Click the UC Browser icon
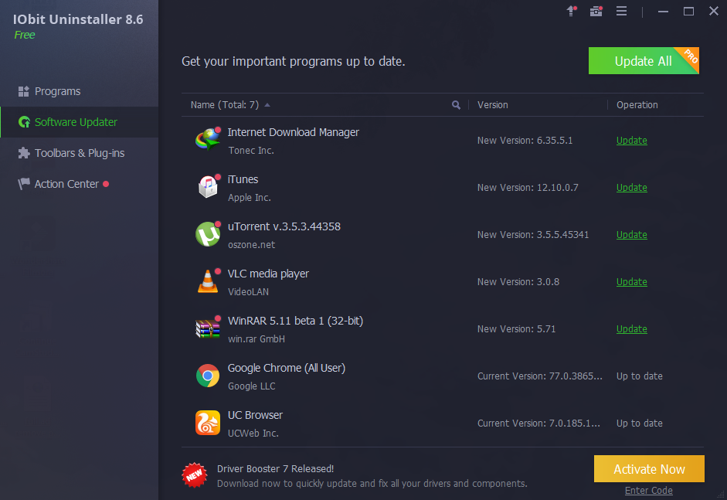The width and height of the screenshot is (727, 500). (x=207, y=422)
